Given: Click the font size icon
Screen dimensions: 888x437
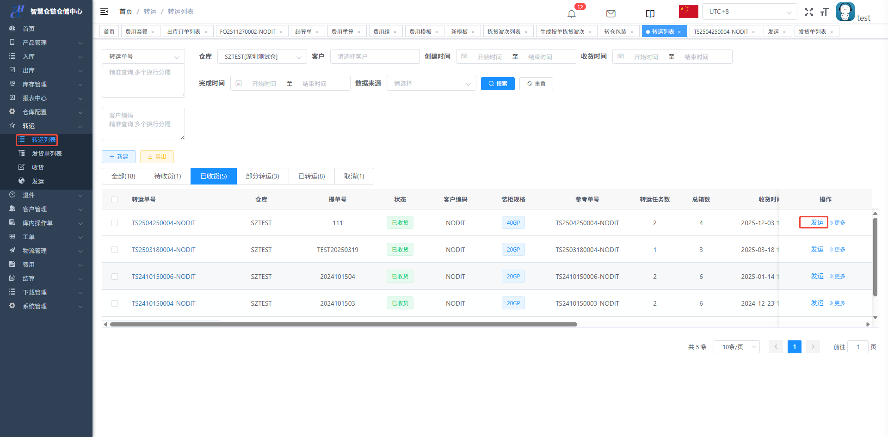Looking at the screenshot, I should click(x=824, y=12).
